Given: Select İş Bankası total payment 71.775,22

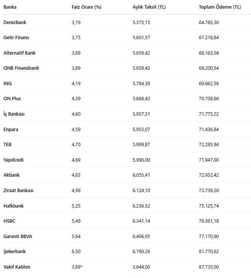Looking at the screenshot, I should [x=208, y=114].
